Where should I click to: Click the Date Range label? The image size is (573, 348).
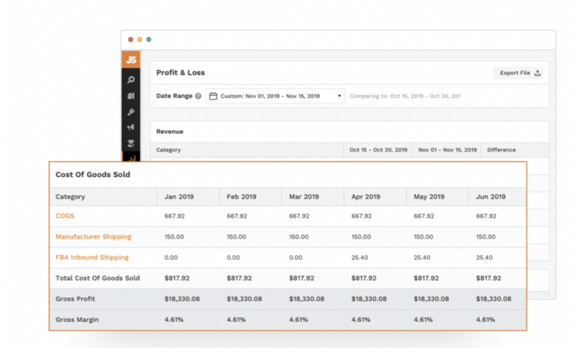pos(174,96)
